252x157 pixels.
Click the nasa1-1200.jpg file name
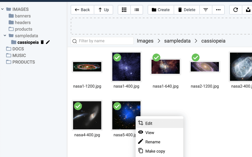(87, 86)
